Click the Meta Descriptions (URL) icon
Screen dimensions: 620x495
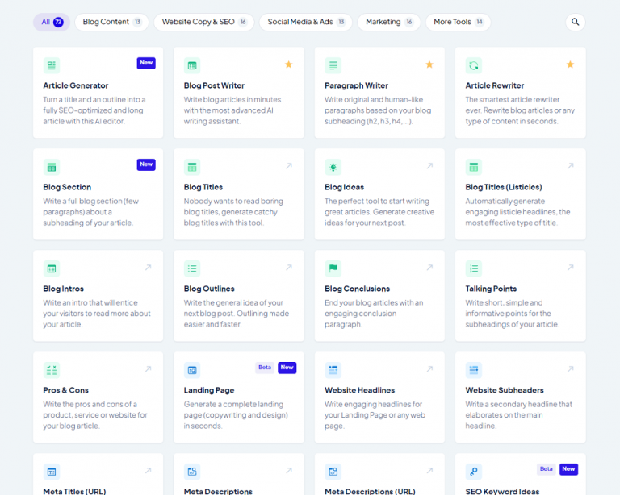333,472
